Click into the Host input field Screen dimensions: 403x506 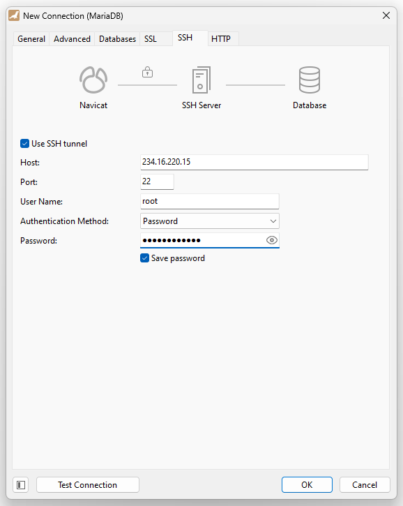pyautogui.click(x=254, y=162)
